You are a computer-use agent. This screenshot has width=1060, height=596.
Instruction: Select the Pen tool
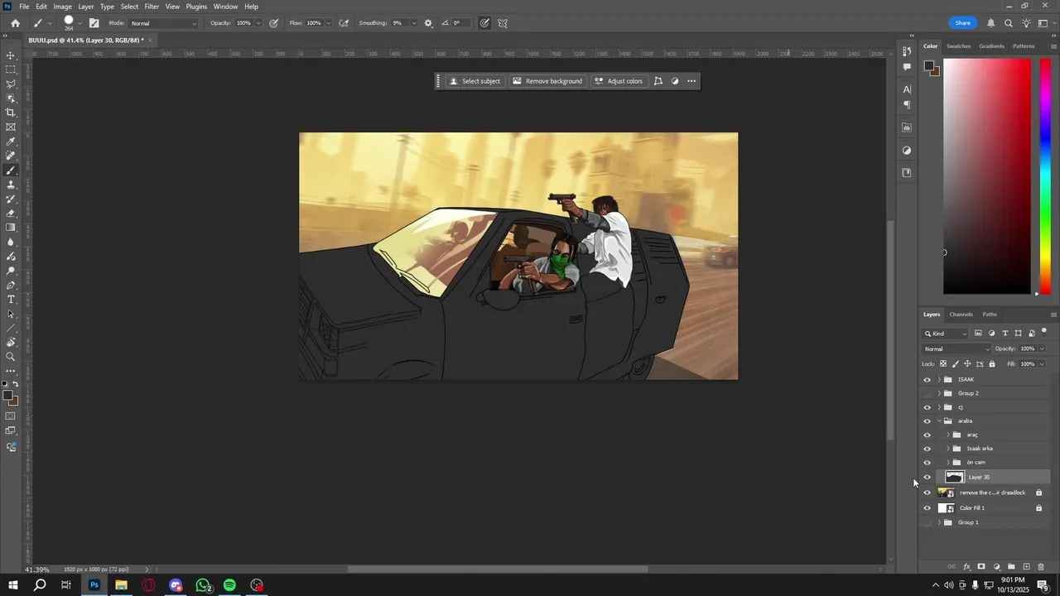click(x=11, y=285)
